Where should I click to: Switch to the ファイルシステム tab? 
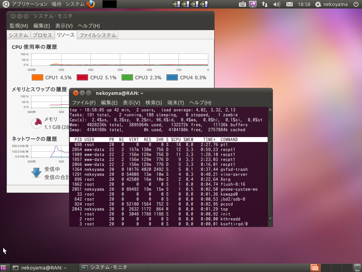tap(98, 35)
